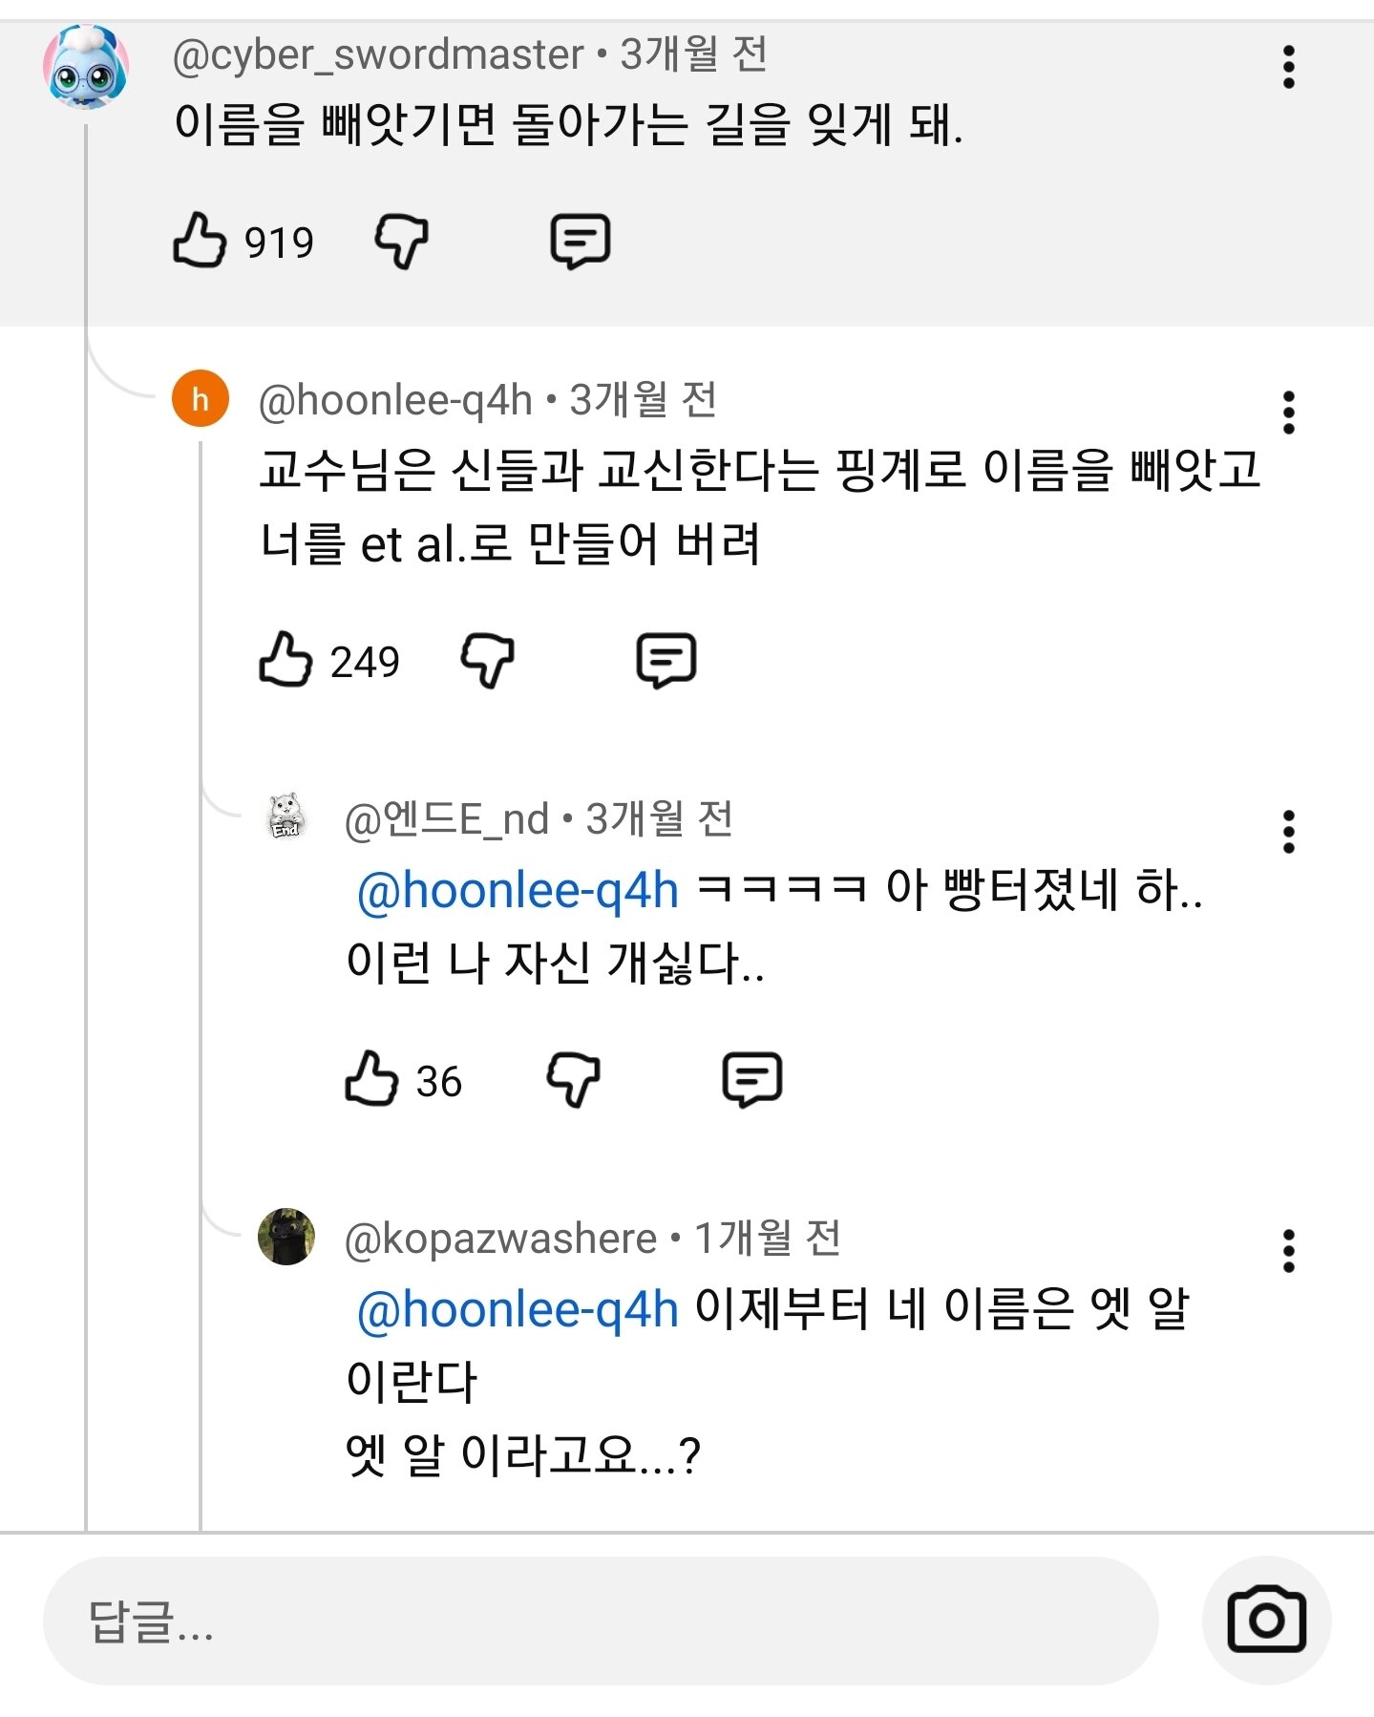
Task: Open three-dot menu for hoonlee-q4h reply
Action: click(1288, 413)
